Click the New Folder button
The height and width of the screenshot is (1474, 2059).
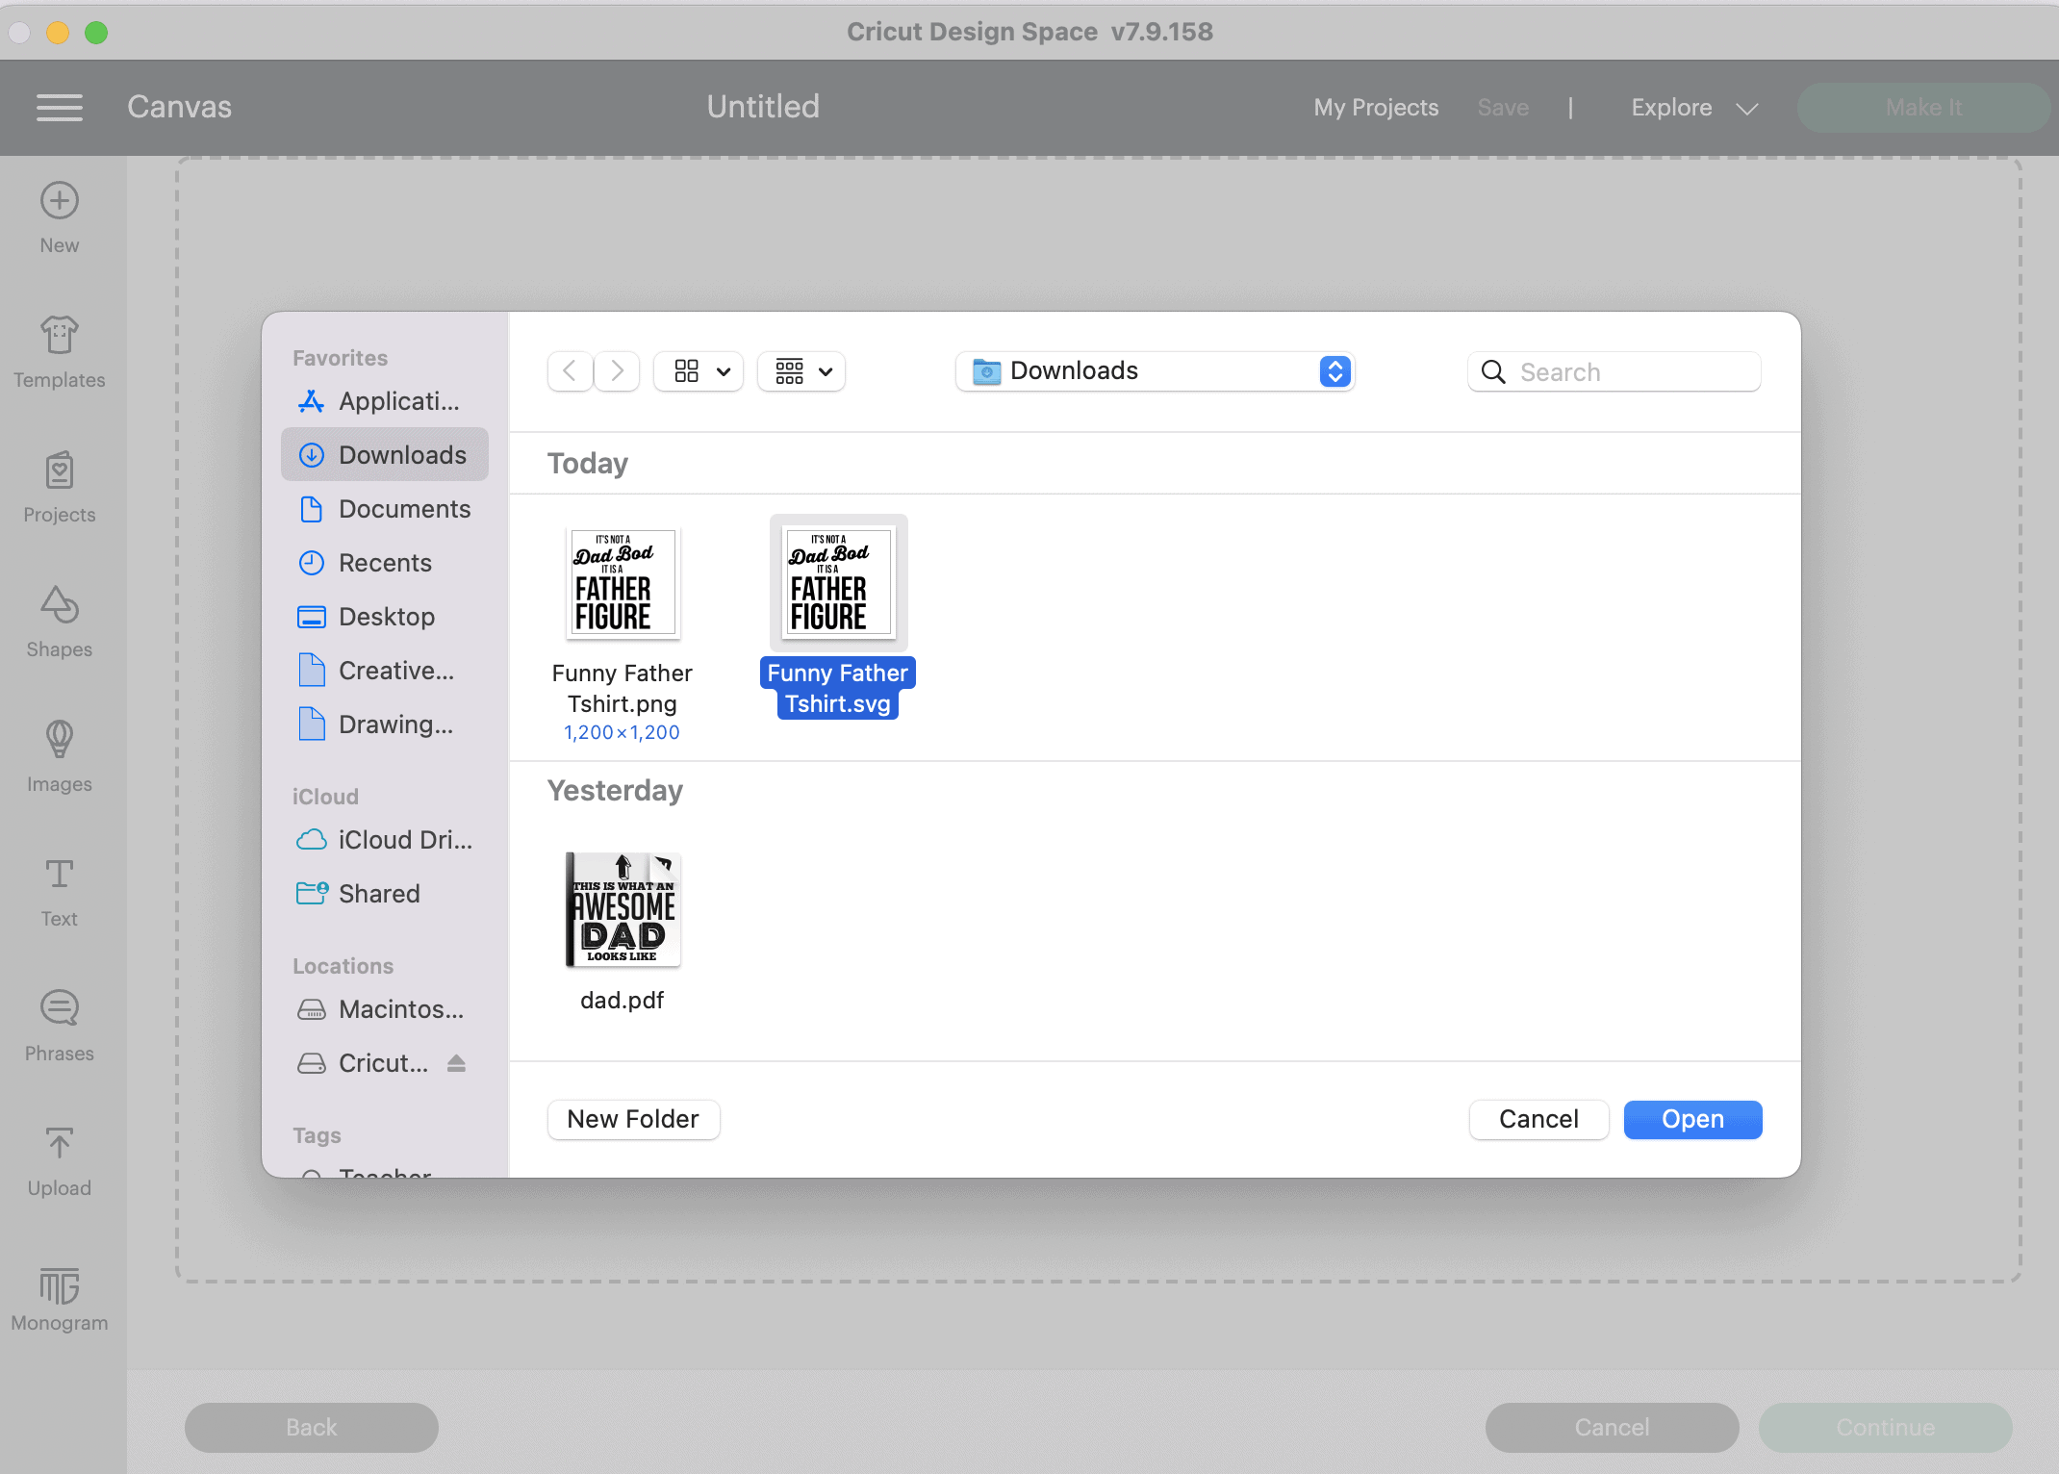pos(633,1120)
